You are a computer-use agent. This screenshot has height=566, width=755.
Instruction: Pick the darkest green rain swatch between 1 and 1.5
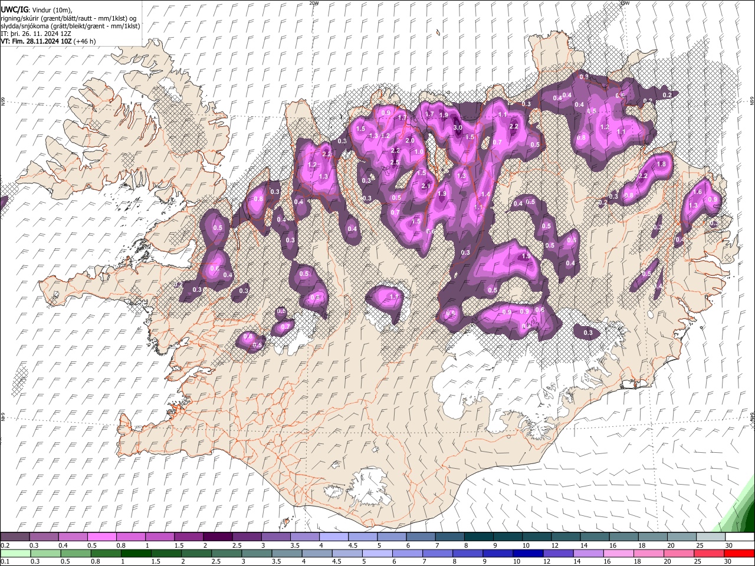point(136,553)
